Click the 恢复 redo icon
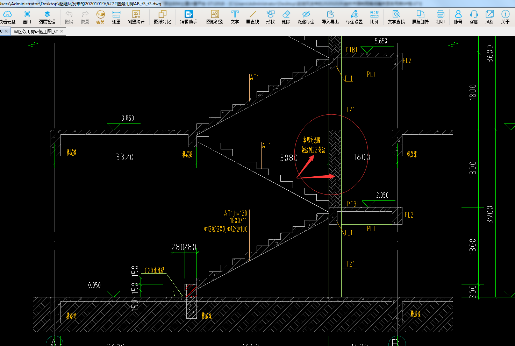This screenshot has height=346, width=515. click(85, 17)
